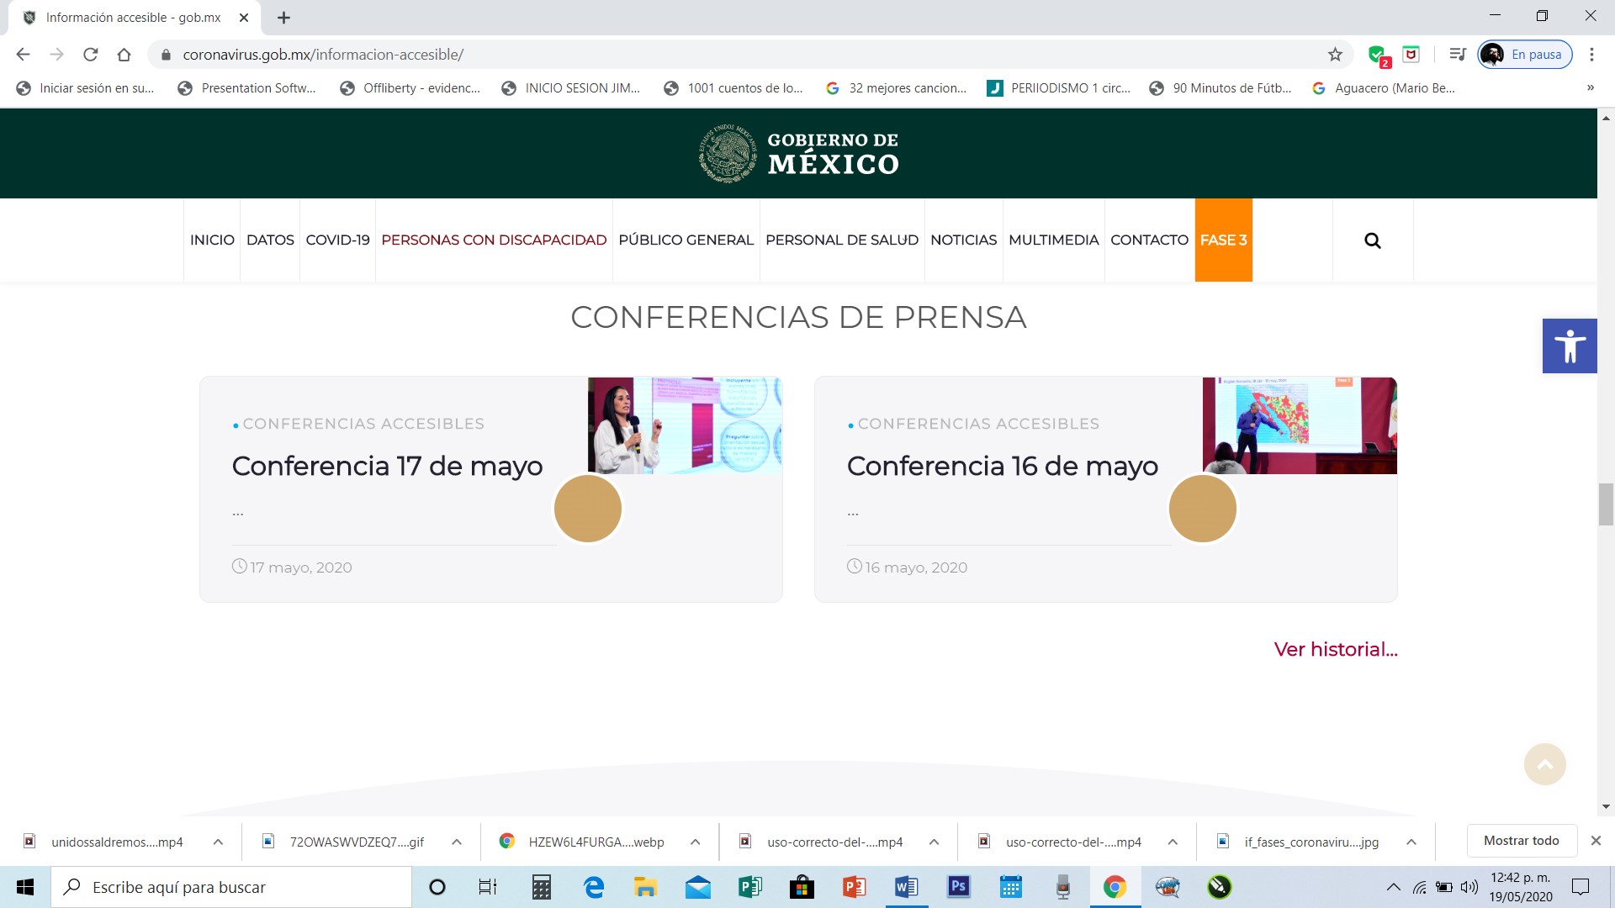This screenshot has width=1615, height=908.
Task: Click the 16 de mayo conference thumbnail image
Action: [1300, 425]
